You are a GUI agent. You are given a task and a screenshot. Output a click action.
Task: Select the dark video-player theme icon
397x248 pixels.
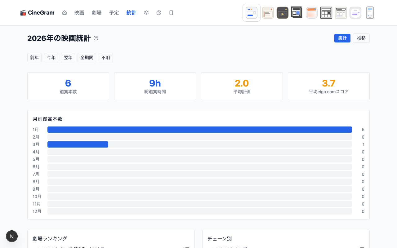click(282, 12)
